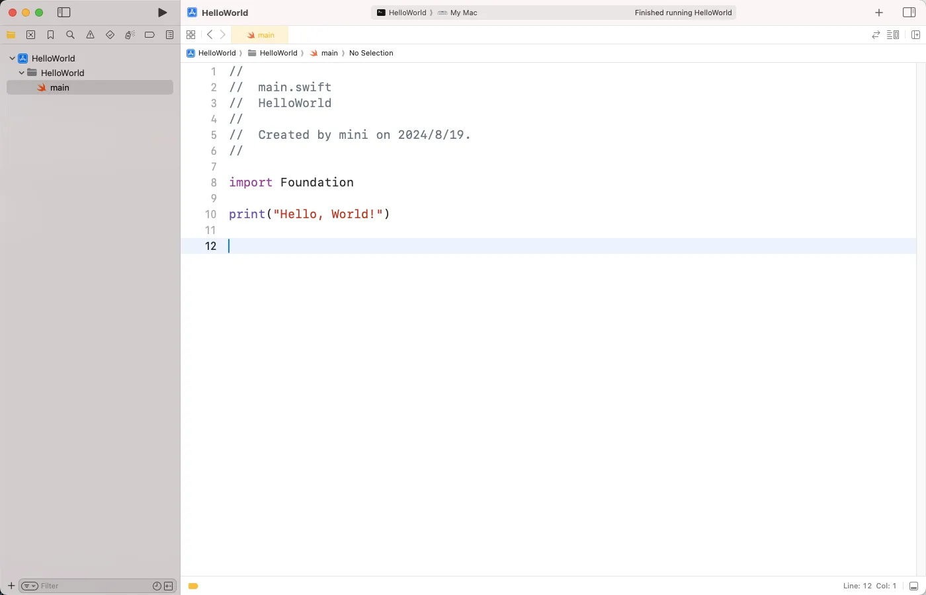Go forward in editor history
Viewport: 926px width, 595px height.
pos(223,35)
